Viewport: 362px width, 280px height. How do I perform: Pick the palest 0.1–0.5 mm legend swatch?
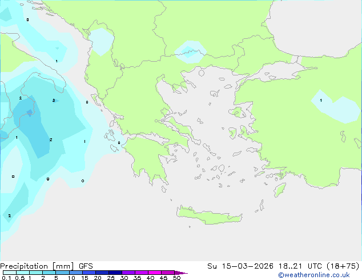pos(10,273)
